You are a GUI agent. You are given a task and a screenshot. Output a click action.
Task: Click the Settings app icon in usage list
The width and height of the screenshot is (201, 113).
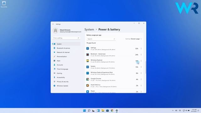(88, 48)
